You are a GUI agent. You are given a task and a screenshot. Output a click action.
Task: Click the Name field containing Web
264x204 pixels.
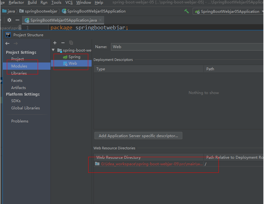click(187, 47)
